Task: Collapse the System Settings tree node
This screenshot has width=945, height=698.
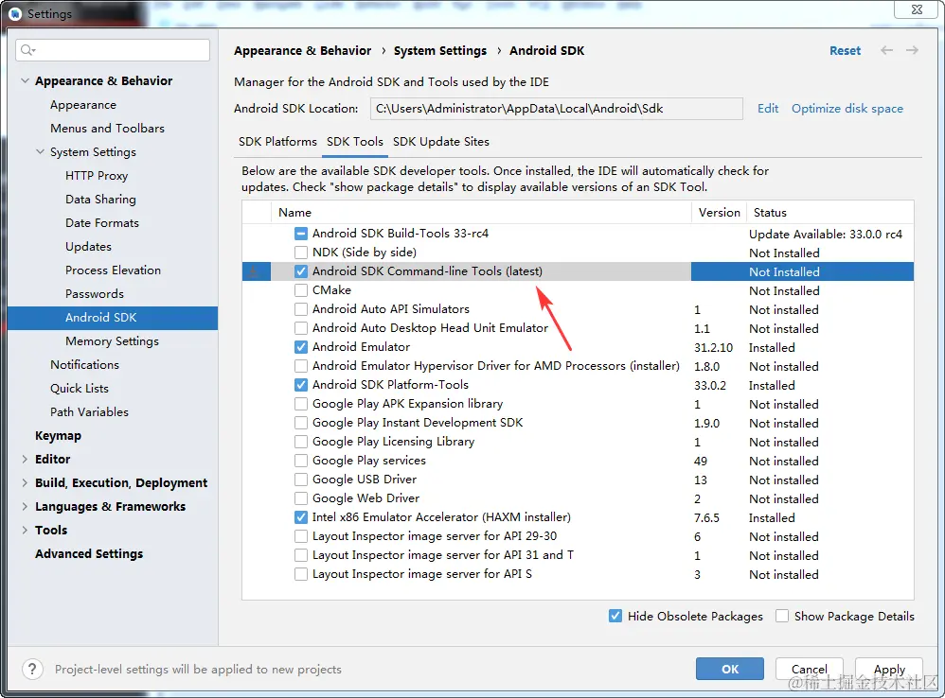Action: tap(40, 151)
